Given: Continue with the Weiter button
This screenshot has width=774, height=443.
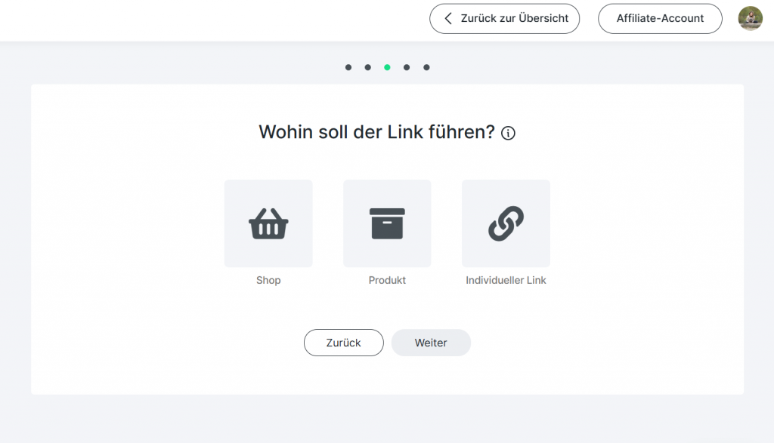Looking at the screenshot, I should click(x=431, y=343).
